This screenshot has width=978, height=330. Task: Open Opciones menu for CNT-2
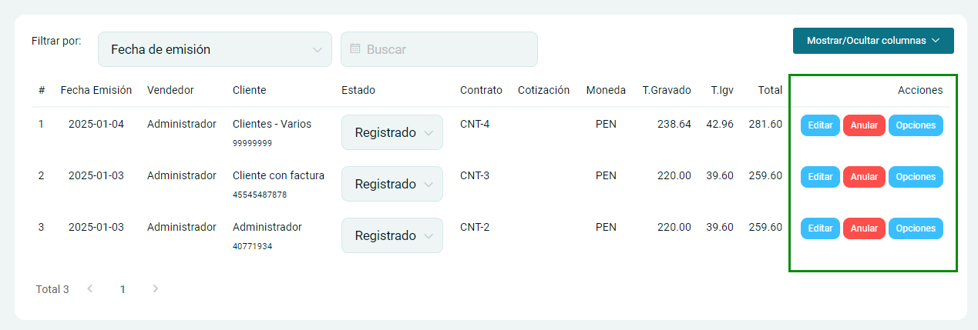[x=916, y=228]
